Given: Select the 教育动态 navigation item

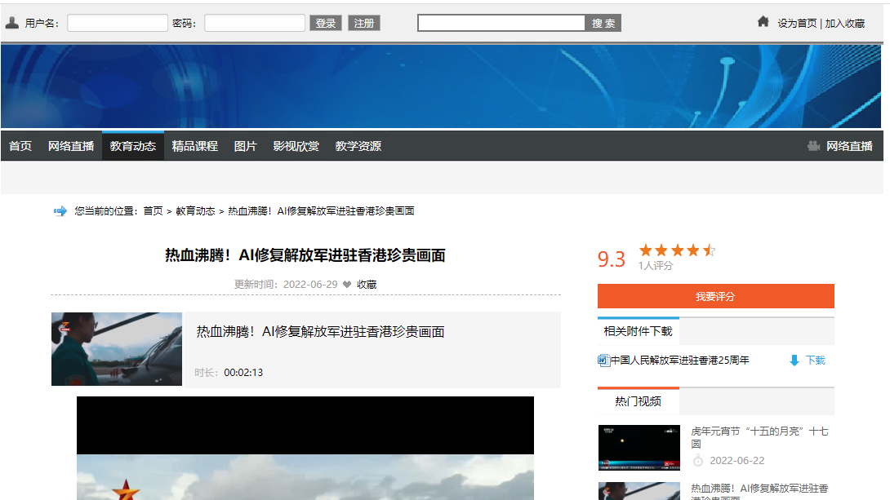Looking at the screenshot, I should [x=133, y=146].
